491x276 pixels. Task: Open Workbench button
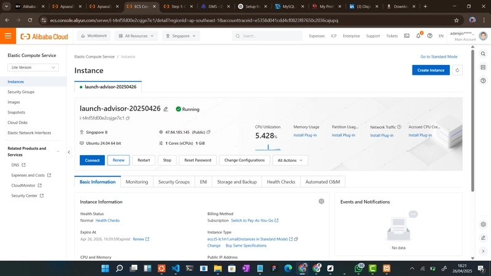click(x=94, y=36)
